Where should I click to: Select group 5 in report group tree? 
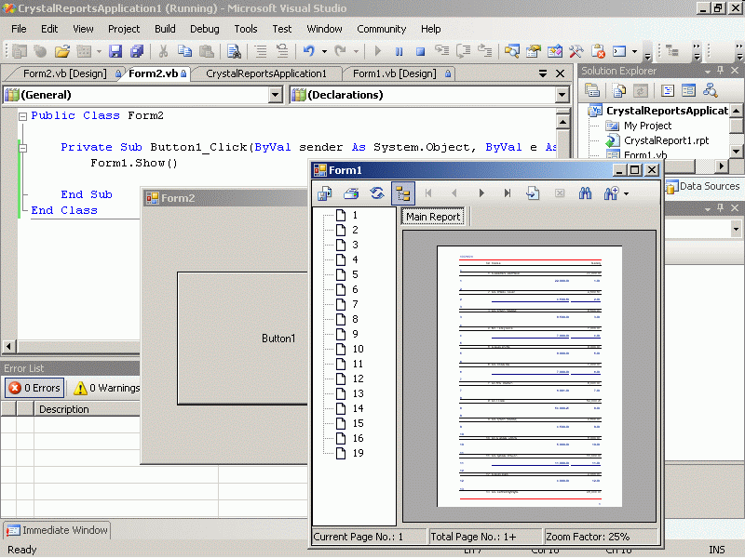point(355,274)
